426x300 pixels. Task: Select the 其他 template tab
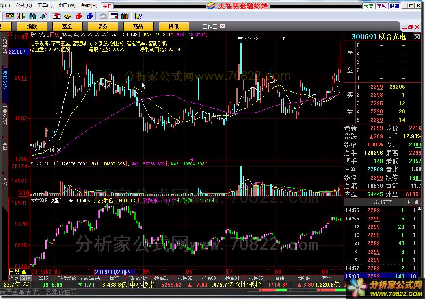[x=327, y=278]
